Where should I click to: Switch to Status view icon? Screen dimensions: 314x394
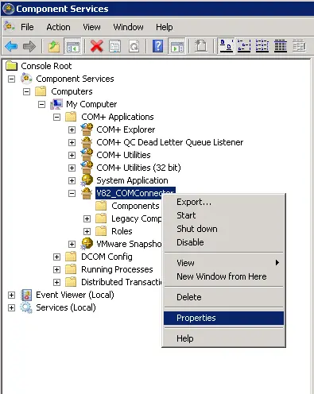click(299, 46)
